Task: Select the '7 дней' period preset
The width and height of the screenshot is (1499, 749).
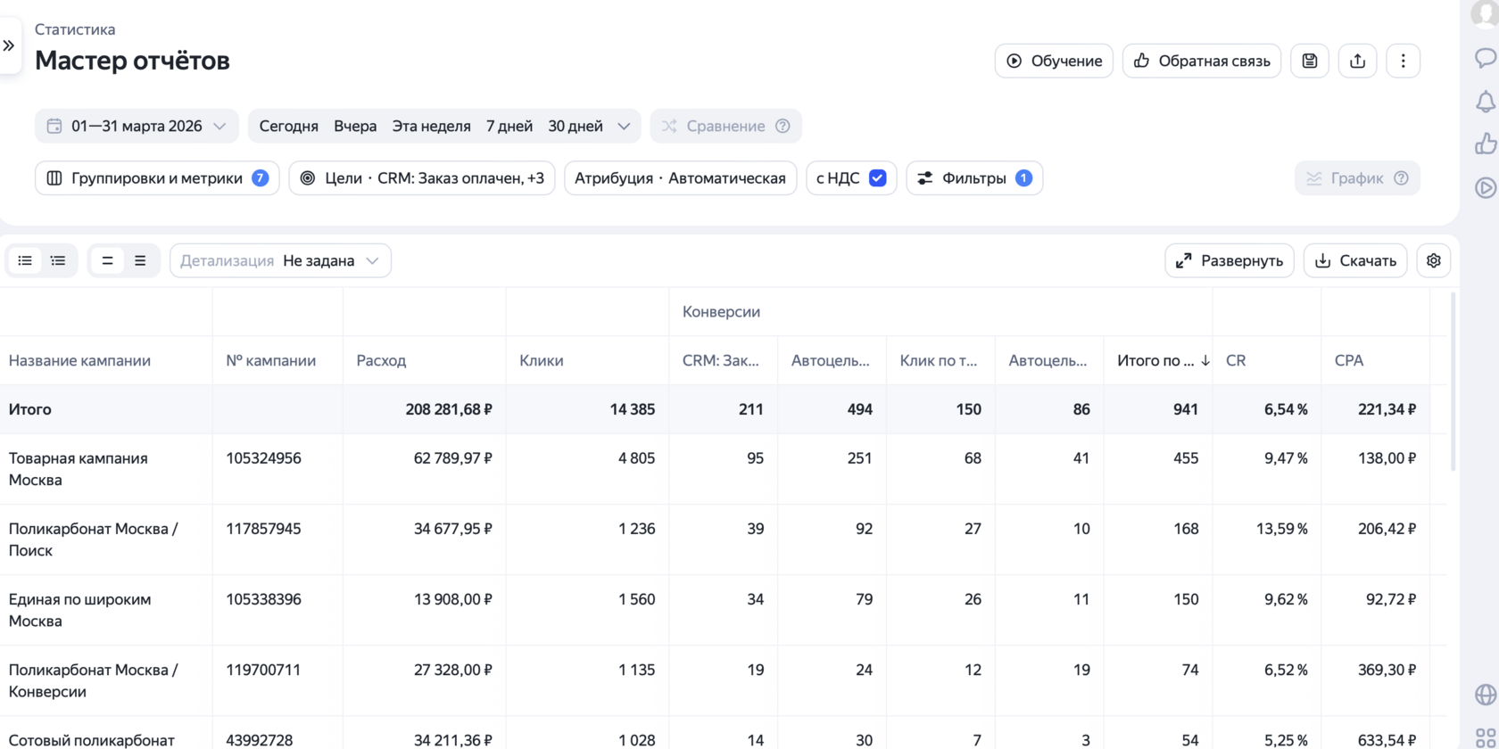Action: (509, 126)
